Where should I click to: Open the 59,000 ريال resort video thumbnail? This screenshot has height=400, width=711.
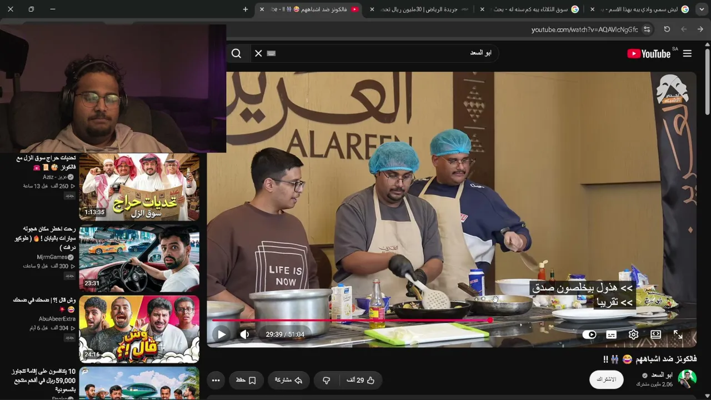click(139, 383)
